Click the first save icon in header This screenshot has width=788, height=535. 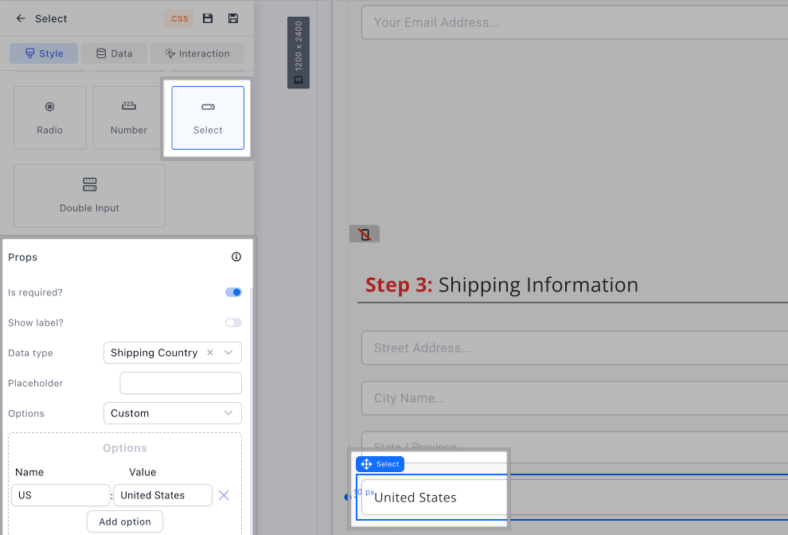(208, 18)
